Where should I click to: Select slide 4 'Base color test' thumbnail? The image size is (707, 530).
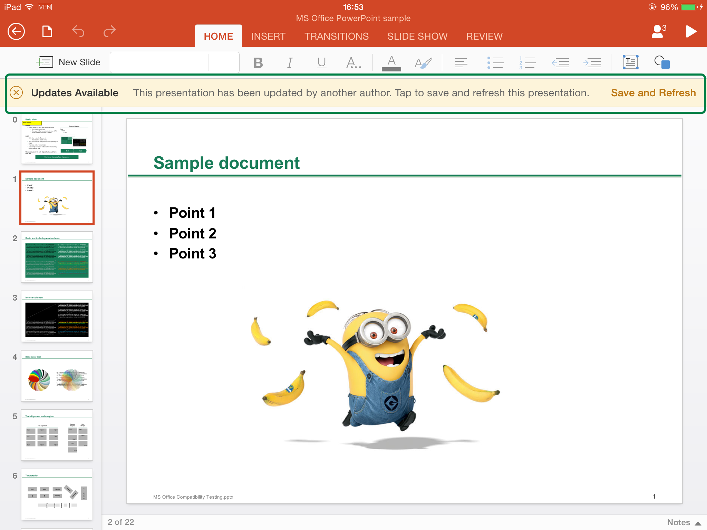tap(57, 376)
